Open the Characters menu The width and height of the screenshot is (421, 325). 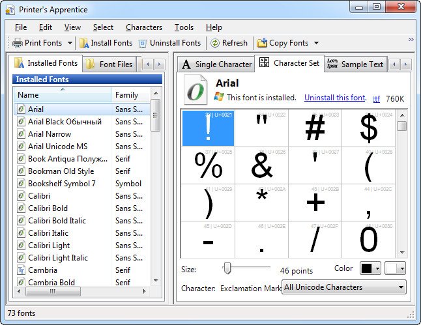(144, 27)
